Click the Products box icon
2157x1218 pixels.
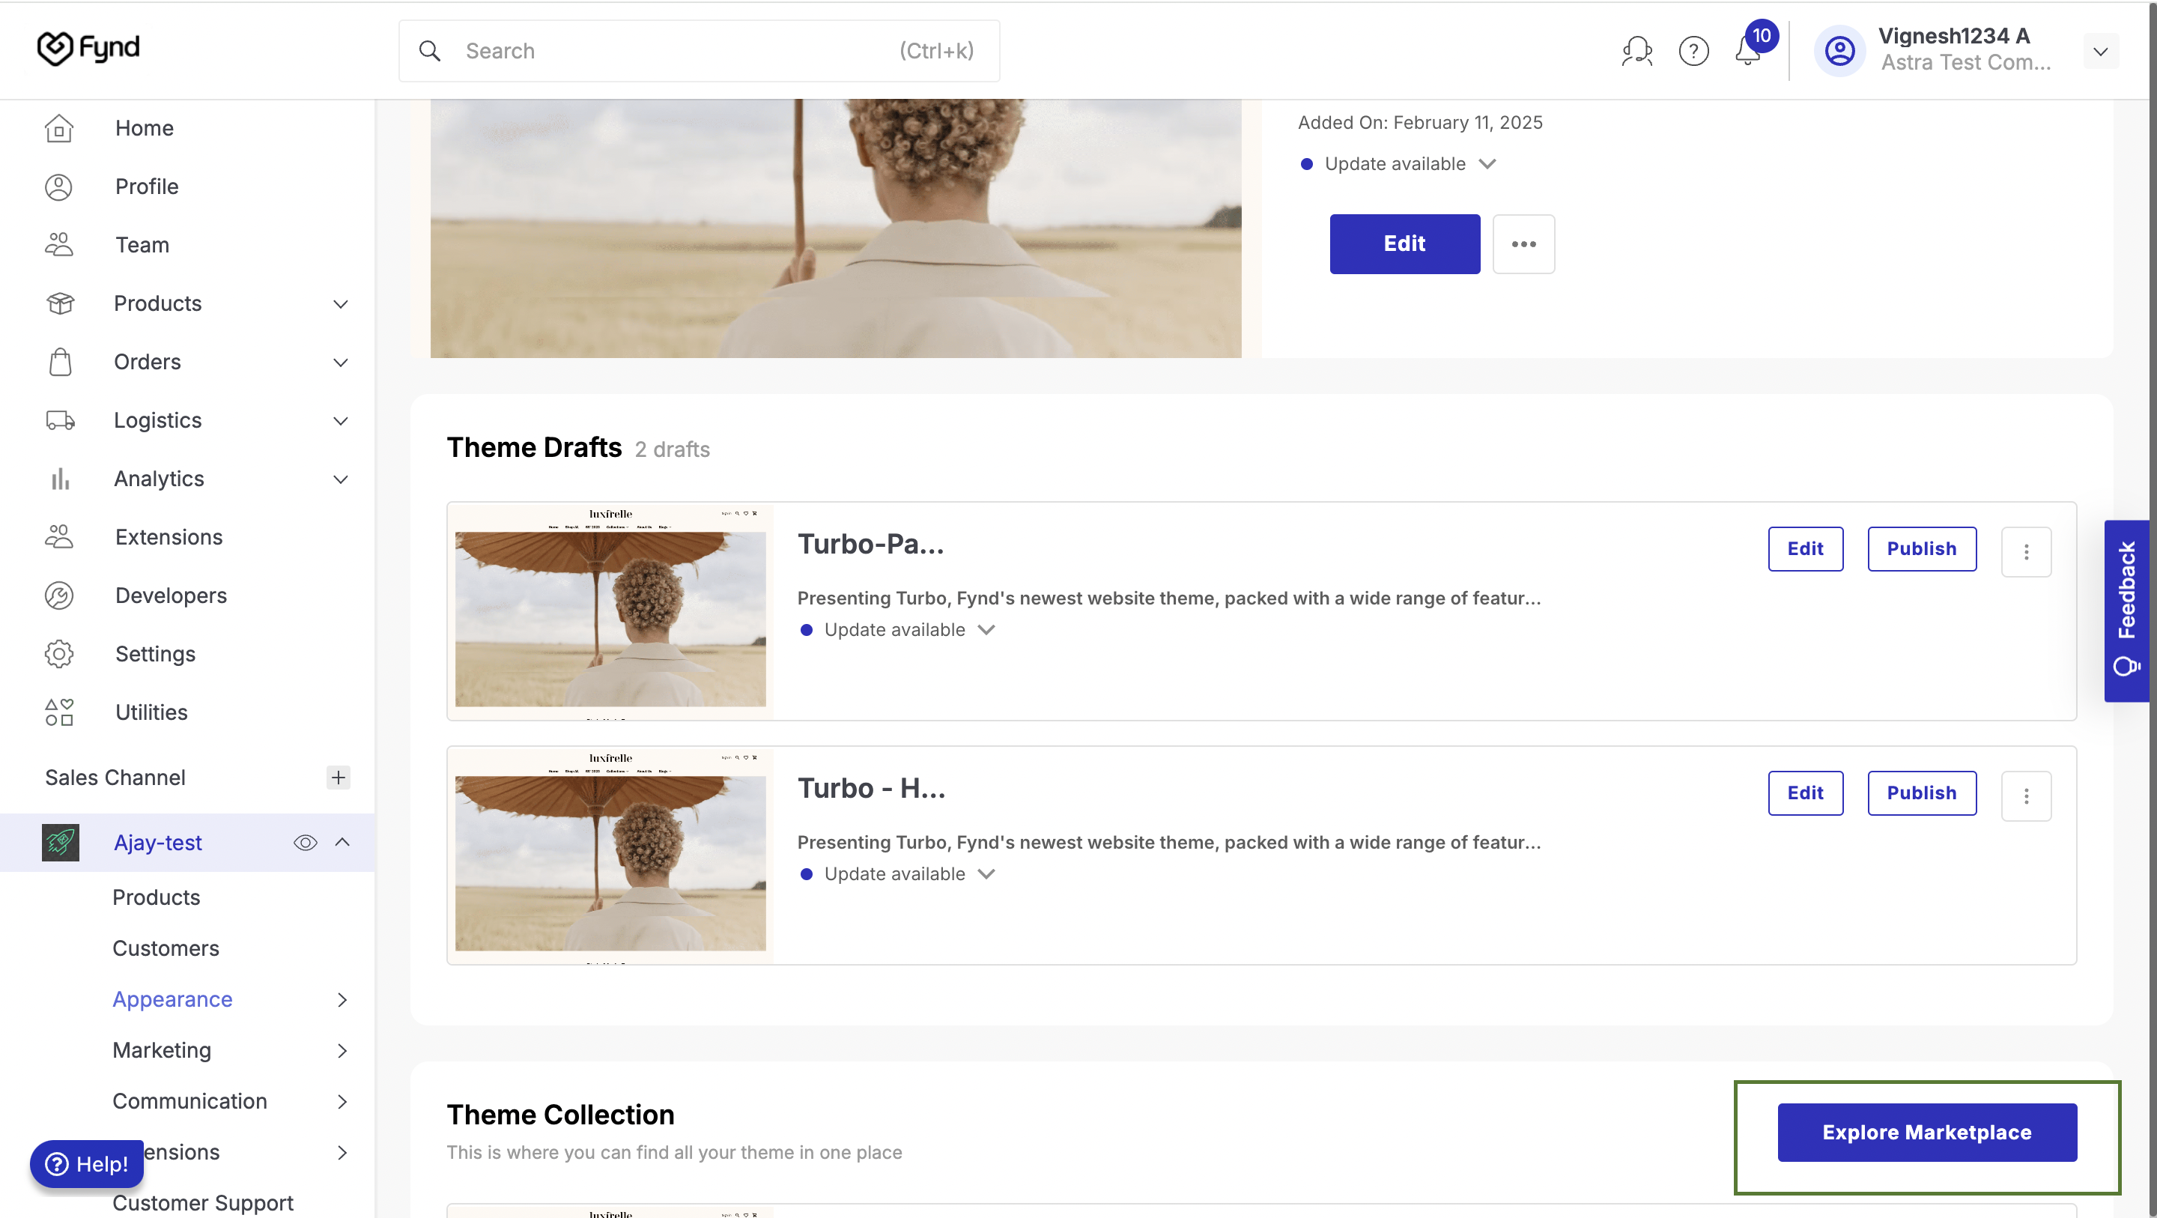pos(59,303)
